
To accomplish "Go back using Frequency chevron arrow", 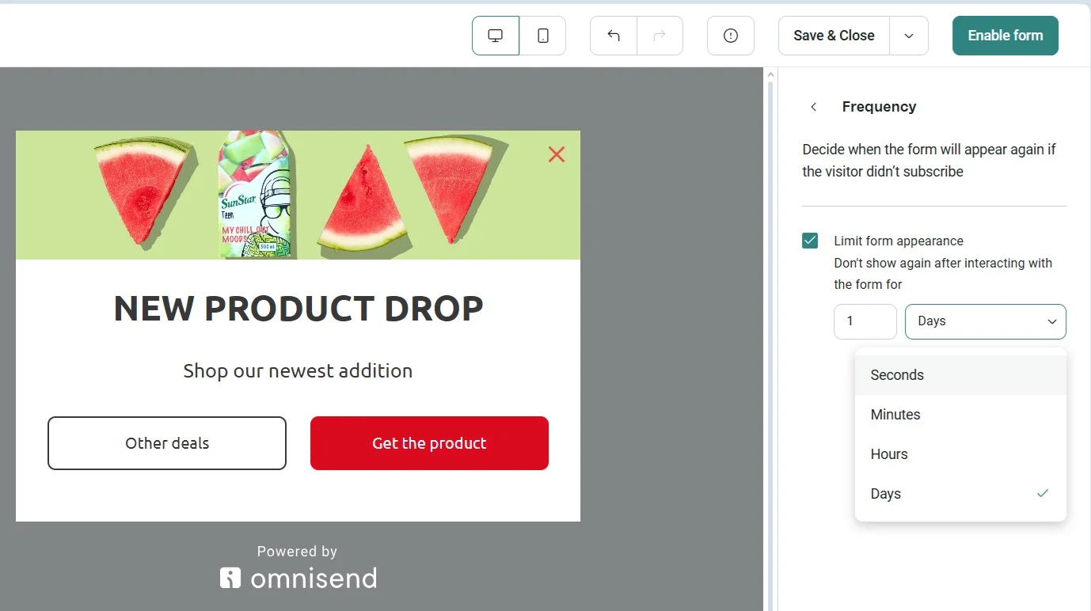I will pyautogui.click(x=813, y=107).
